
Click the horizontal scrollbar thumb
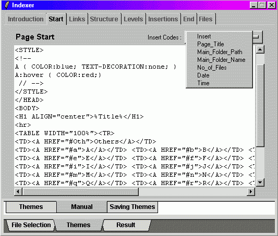(80, 191)
